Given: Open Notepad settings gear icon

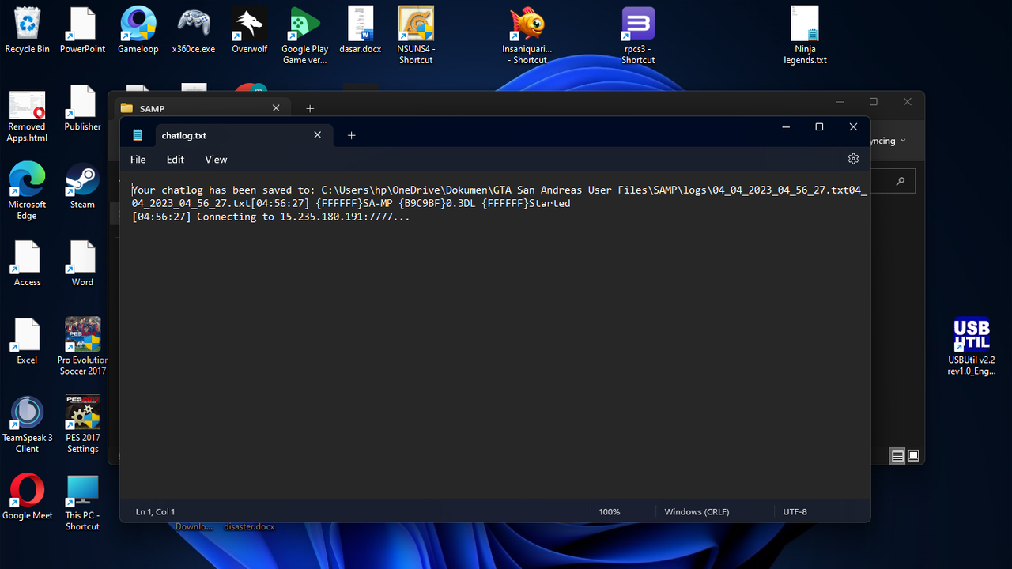Looking at the screenshot, I should click(x=853, y=159).
